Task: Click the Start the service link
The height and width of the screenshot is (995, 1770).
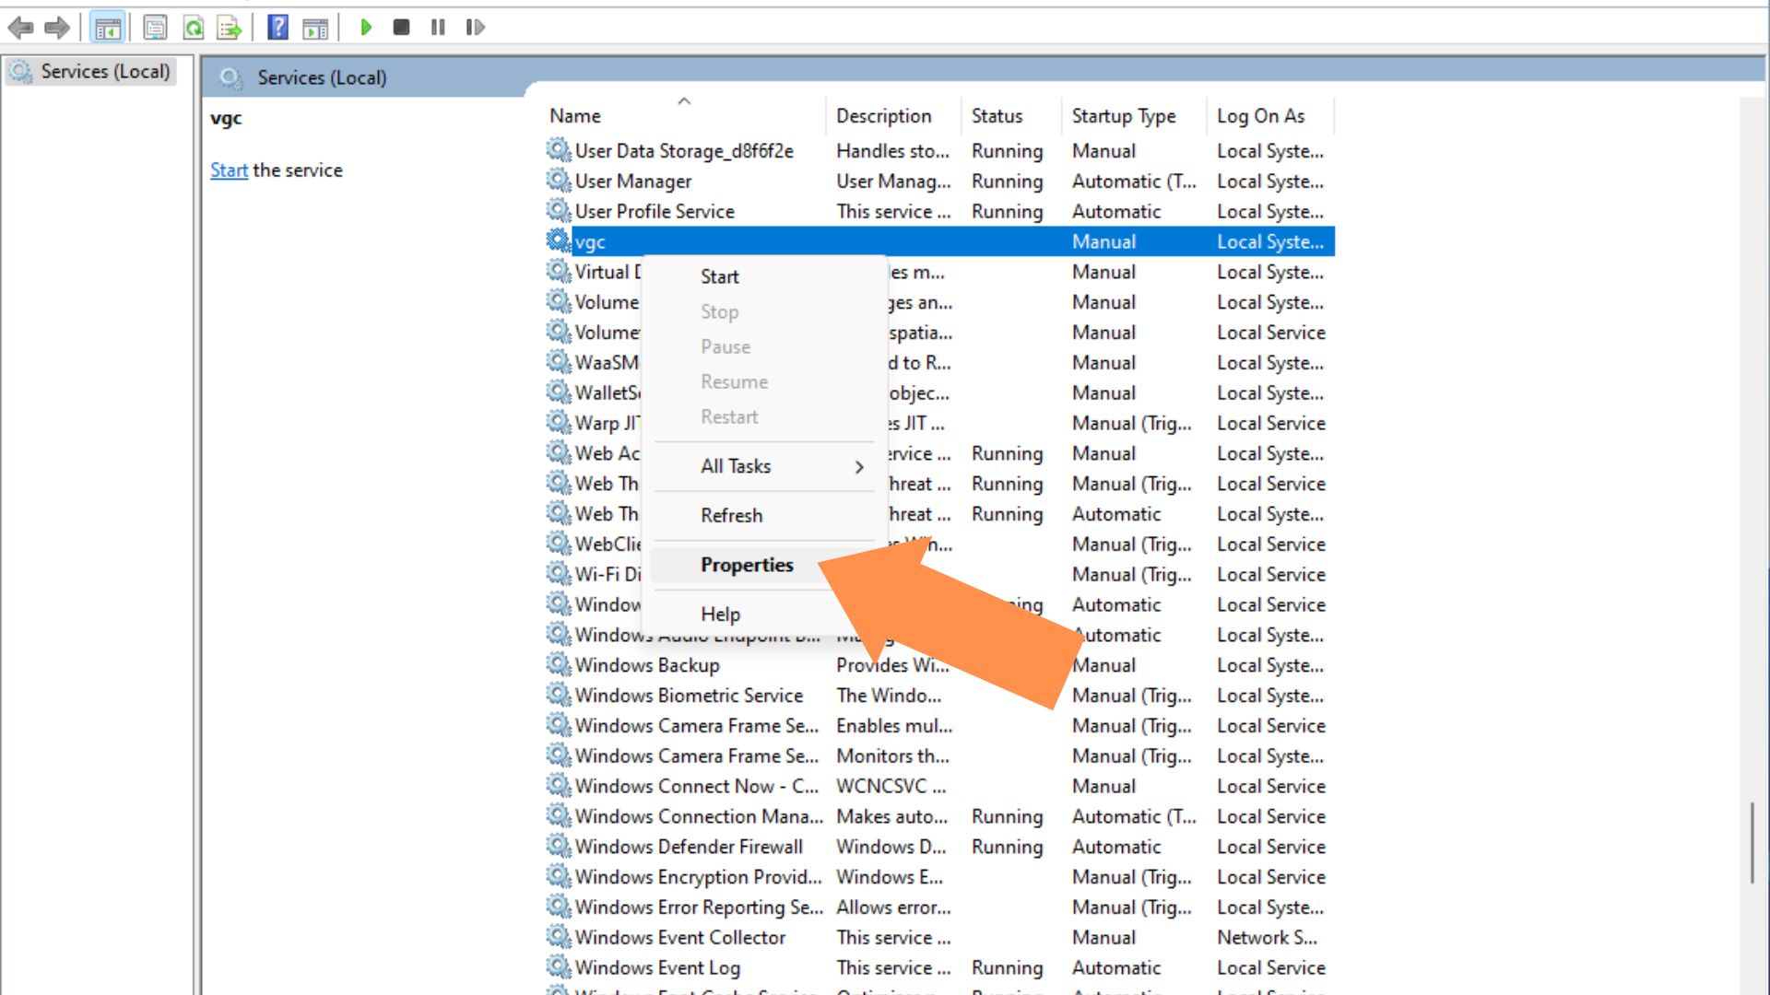Action: (229, 170)
